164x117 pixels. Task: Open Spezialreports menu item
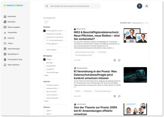click(13, 54)
